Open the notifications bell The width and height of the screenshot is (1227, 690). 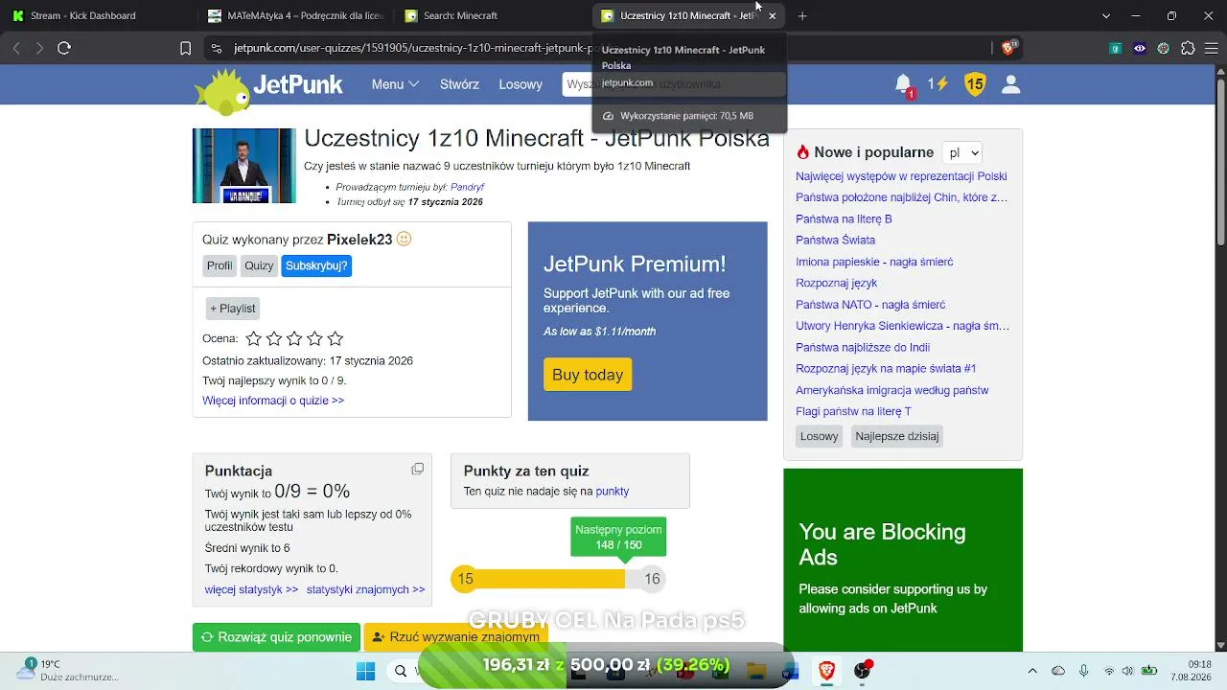tap(903, 84)
